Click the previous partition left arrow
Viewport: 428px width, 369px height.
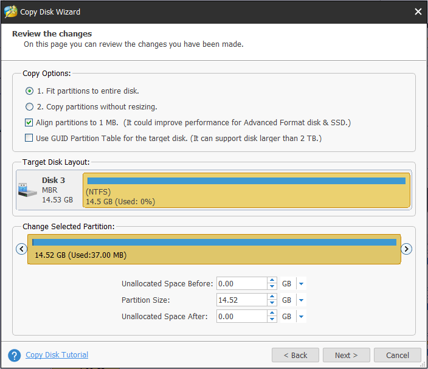pos(21,249)
